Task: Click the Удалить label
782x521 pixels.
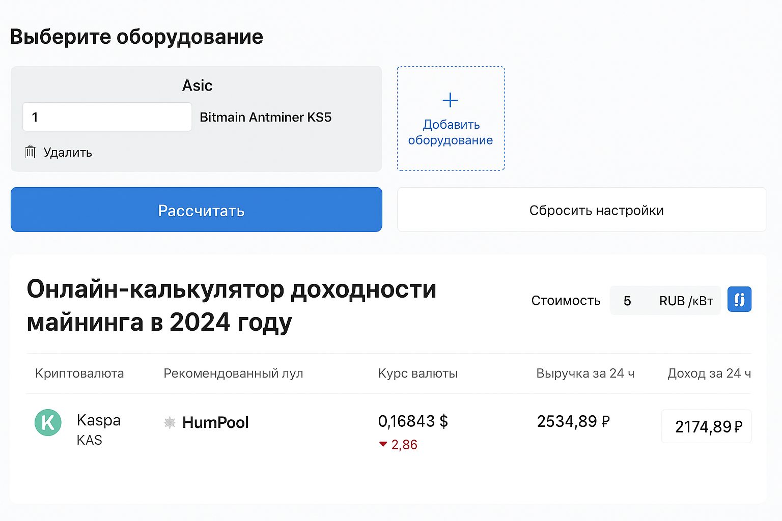Action: point(68,152)
